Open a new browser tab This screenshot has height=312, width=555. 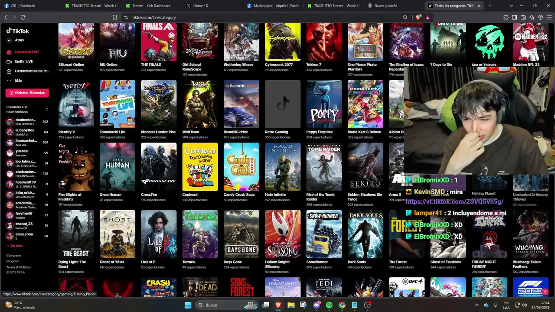tap(490, 6)
